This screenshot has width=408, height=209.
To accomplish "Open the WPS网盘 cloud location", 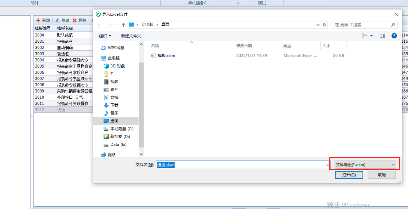I will (116, 48).
